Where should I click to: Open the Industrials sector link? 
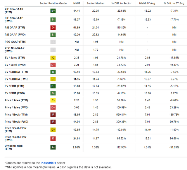click(x=48, y=163)
